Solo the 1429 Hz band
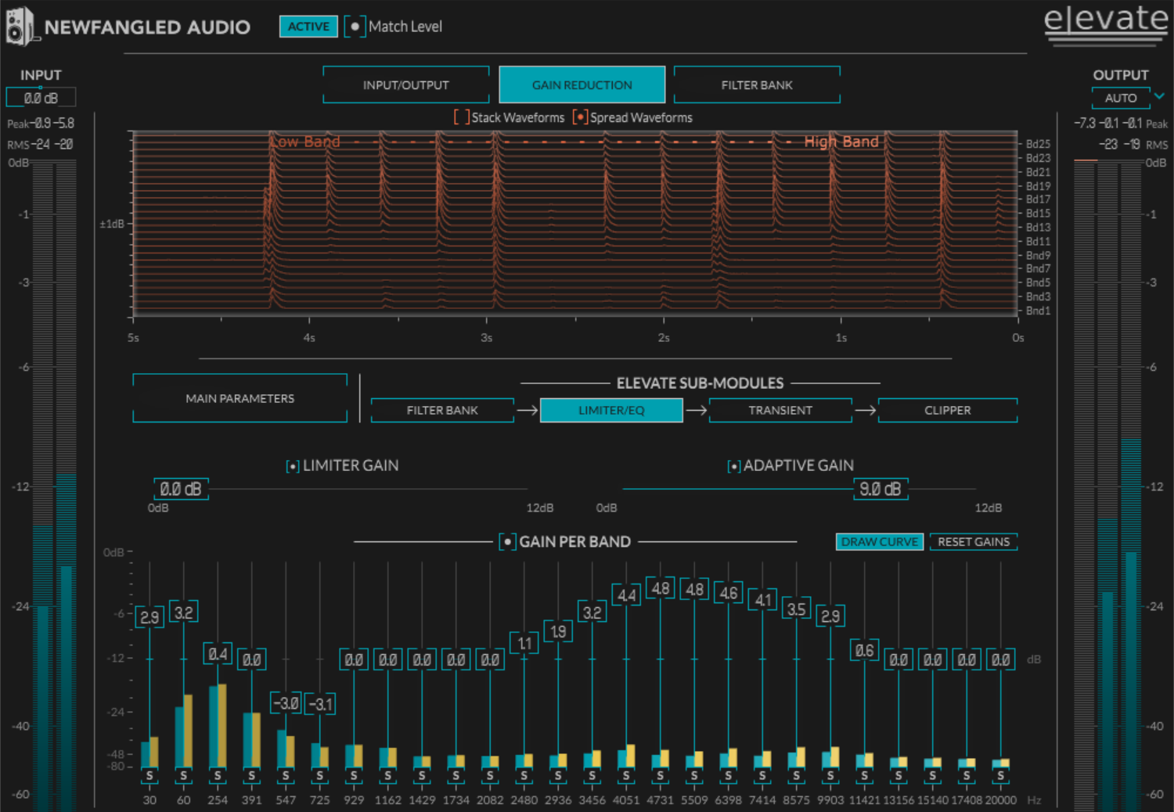 (x=422, y=776)
